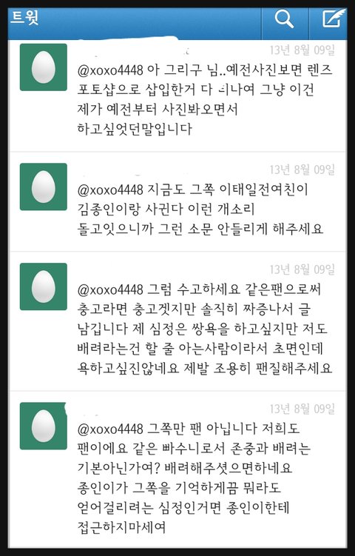
Task: Select the 트윗 header title
Action: (24, 17)
